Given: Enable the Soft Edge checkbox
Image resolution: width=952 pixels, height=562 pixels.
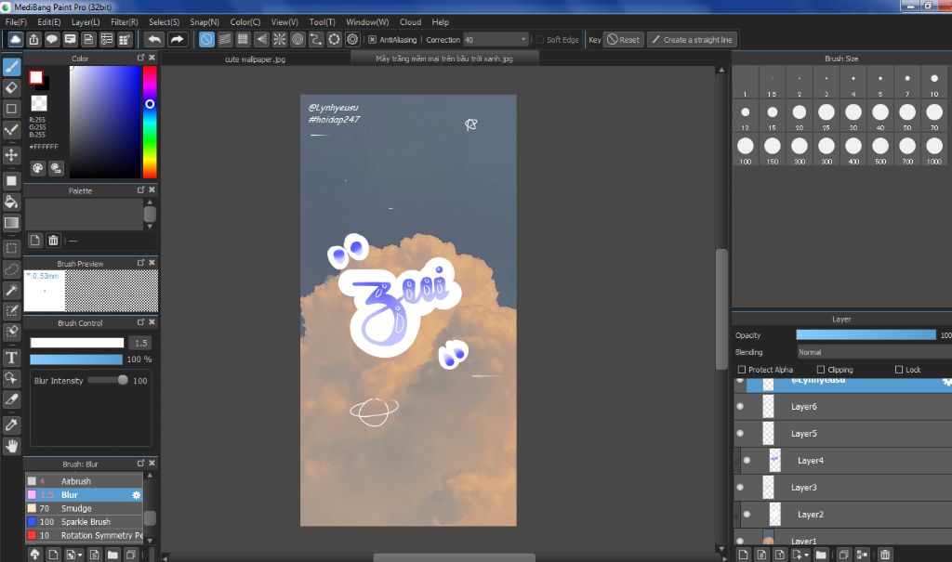Looking at the screenshot, I should tap(539, 39).
